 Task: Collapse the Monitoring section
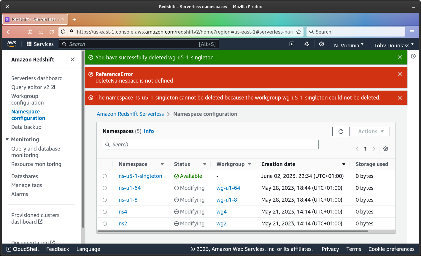pyautogui.click(x=7, y=139)
